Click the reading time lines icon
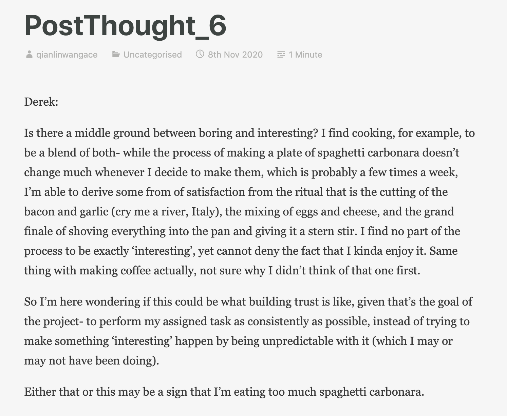 click(x=281, y=55)
